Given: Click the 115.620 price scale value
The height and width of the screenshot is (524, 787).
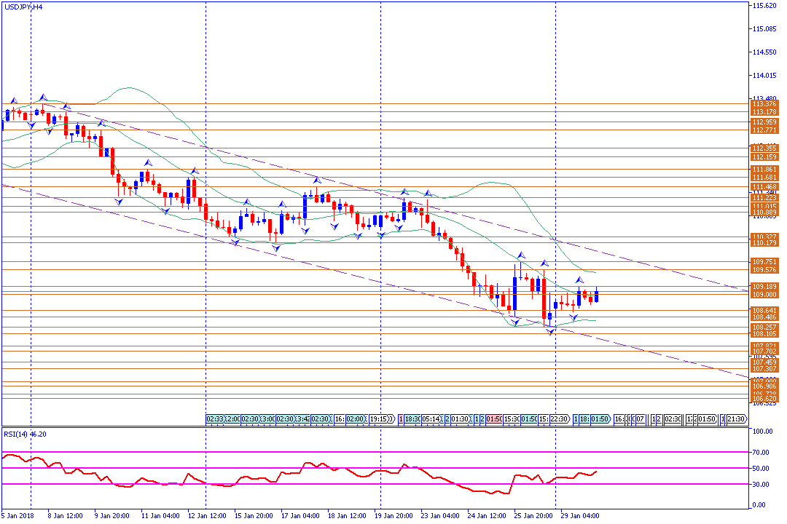Looking at the screenshot, I should (764, 6).
